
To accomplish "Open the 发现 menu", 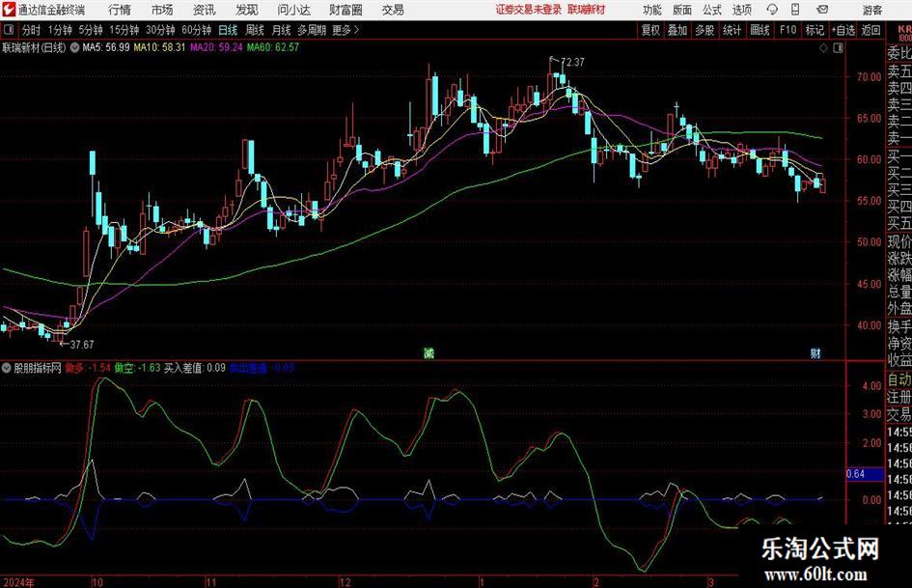I will point(247,10).
